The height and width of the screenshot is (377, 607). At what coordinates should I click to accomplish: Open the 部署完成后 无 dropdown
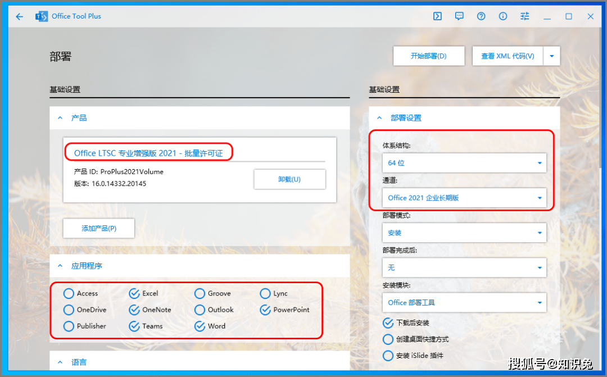[464, 267]
